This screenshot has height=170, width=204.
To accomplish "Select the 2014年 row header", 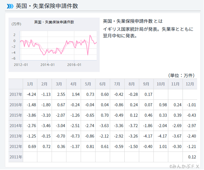I will pos(16,126).
